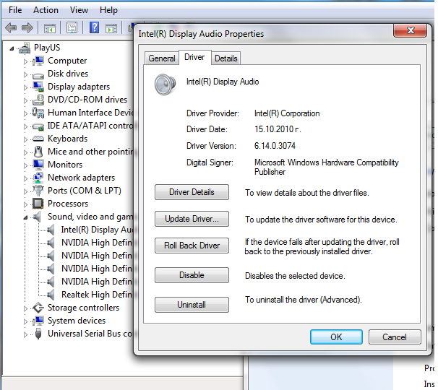The height and width of the screenshot is (390, 438).
Task: Click driver version value 6.14.0.3074
Action: click(x=275, y=146)
